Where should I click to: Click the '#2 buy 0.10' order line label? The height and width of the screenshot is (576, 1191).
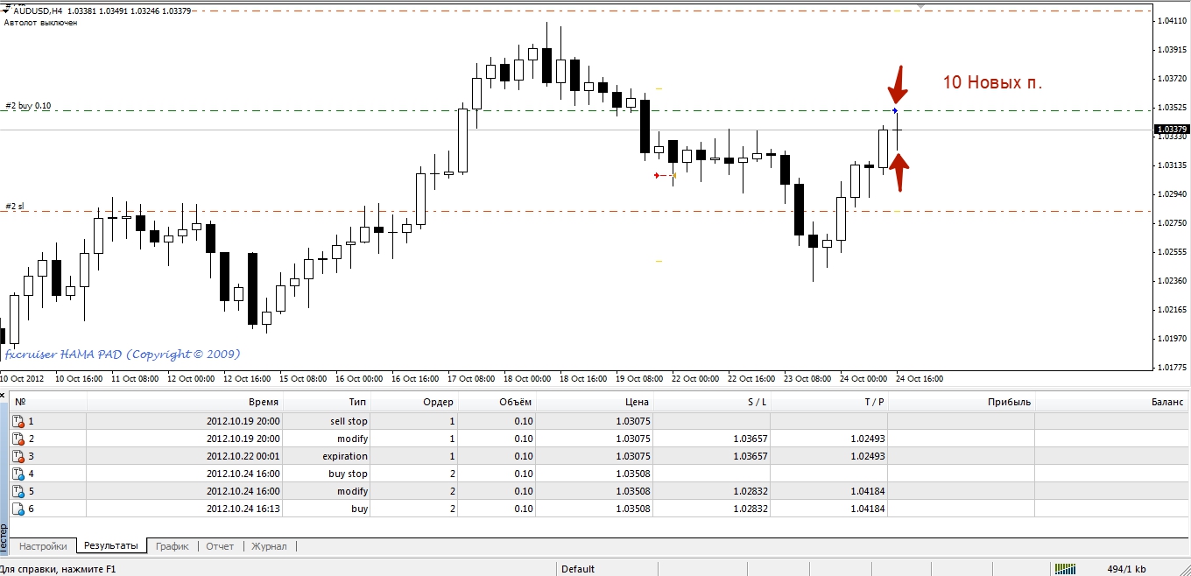(x=28, y=106)
